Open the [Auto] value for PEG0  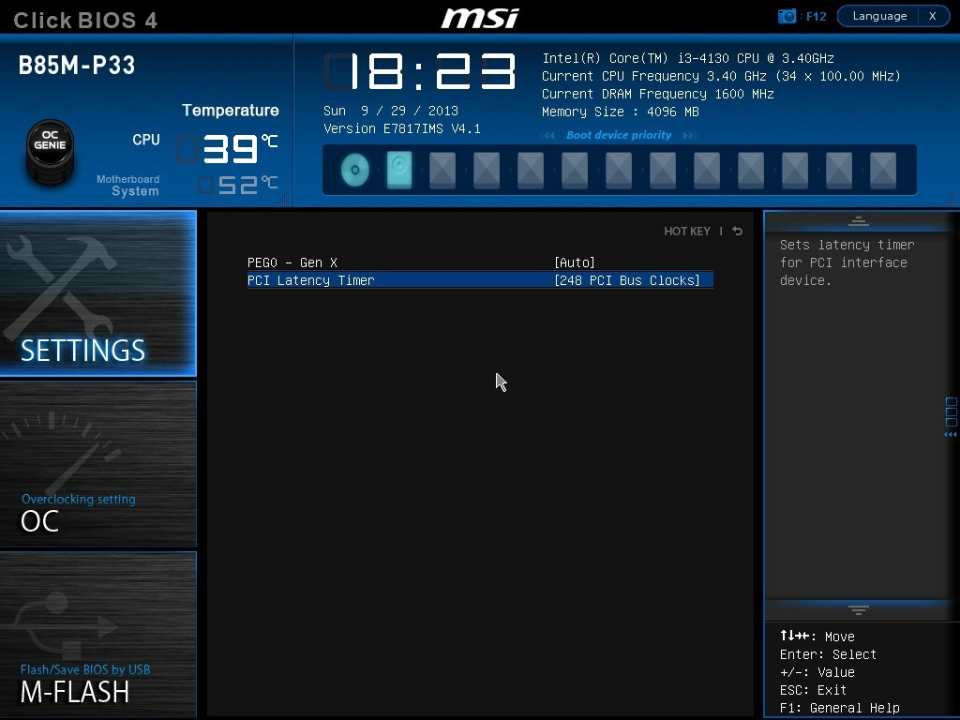575,262
